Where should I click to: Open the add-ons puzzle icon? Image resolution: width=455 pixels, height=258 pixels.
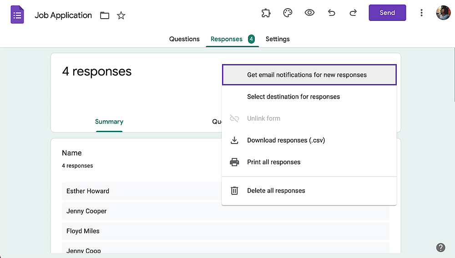pyautogui.click(x=266, y=13)
